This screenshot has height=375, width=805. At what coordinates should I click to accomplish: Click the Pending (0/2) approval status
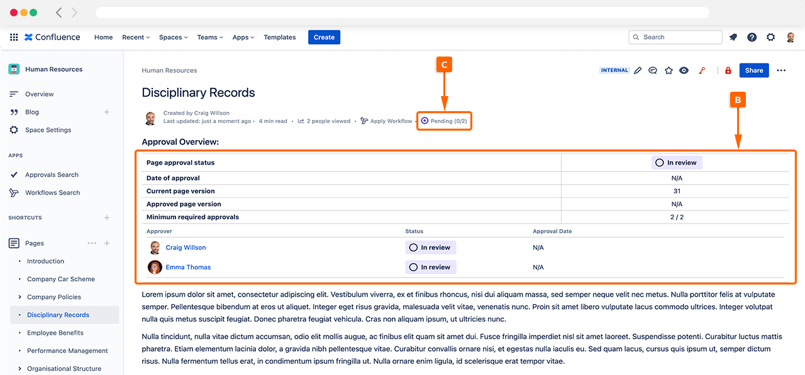coord(445,121)
